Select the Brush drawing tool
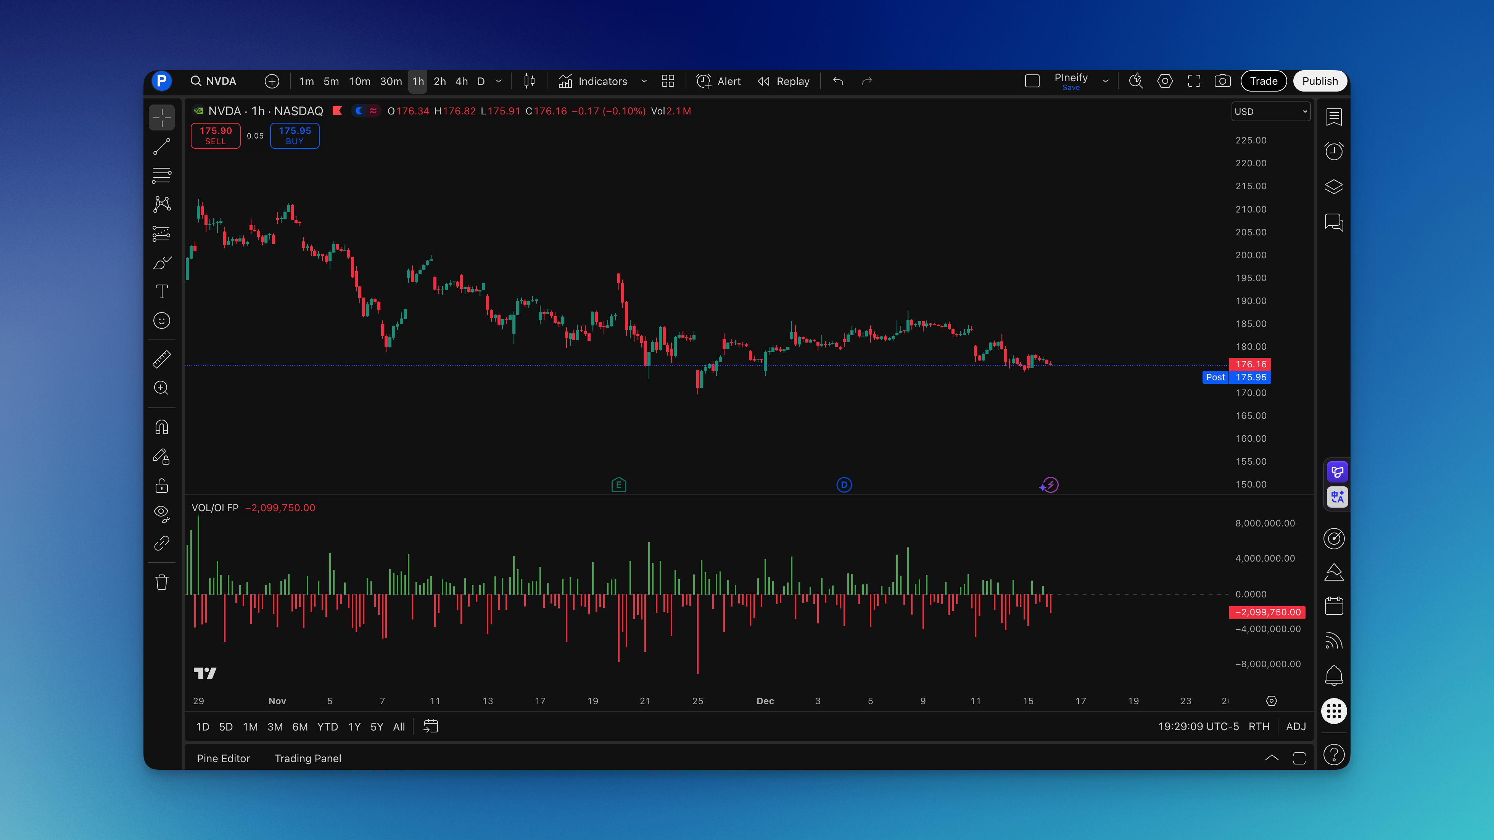The image size is (1494, 840). coord(161,262)
